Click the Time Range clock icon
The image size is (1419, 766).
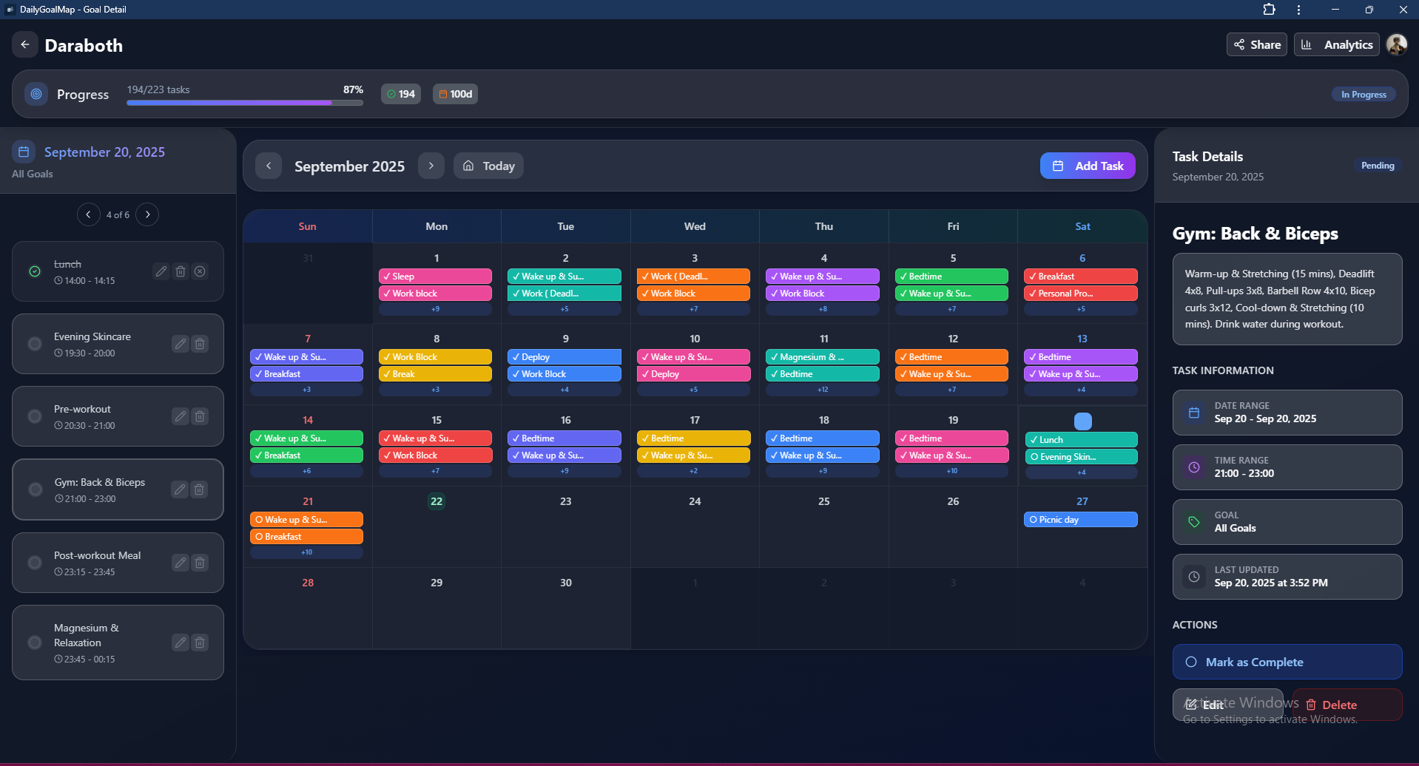click(1194, 467)
